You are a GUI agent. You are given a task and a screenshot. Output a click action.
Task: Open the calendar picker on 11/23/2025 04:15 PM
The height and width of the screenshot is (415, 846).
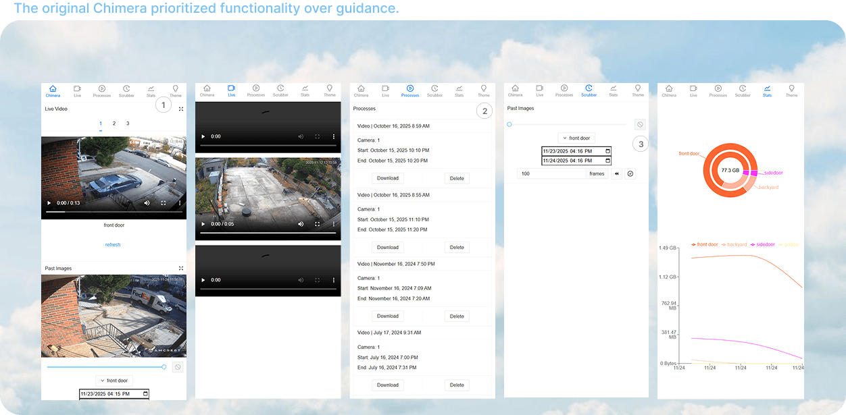coord(145,393)
